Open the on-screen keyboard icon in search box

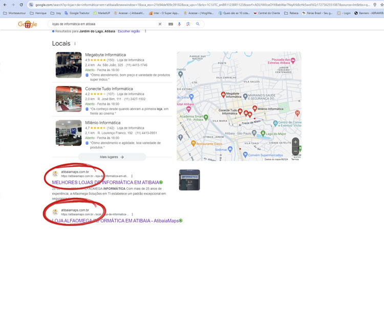click(170, 24)
